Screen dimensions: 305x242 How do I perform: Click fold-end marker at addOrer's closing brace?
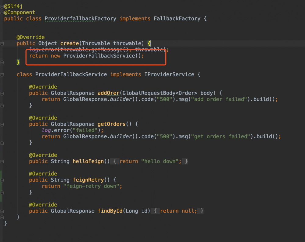2,106
